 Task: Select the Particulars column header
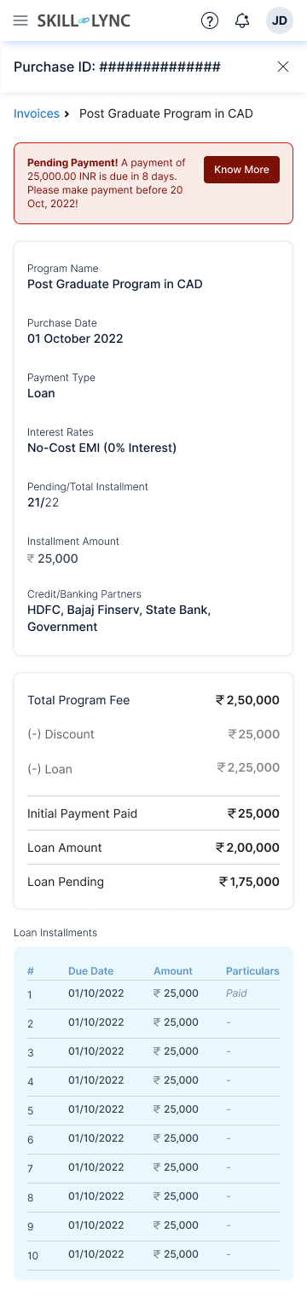pyautogui.click(x=252, y=971)
